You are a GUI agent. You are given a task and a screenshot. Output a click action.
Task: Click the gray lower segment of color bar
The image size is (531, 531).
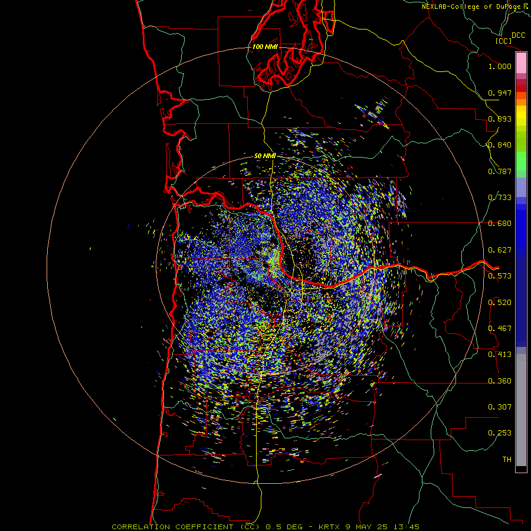(x=521, y=410)
